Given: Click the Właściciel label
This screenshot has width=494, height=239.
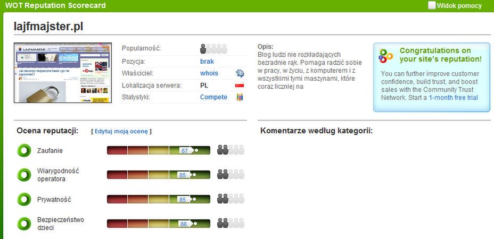Looking at the screenshot, I should tap(137, 73).
